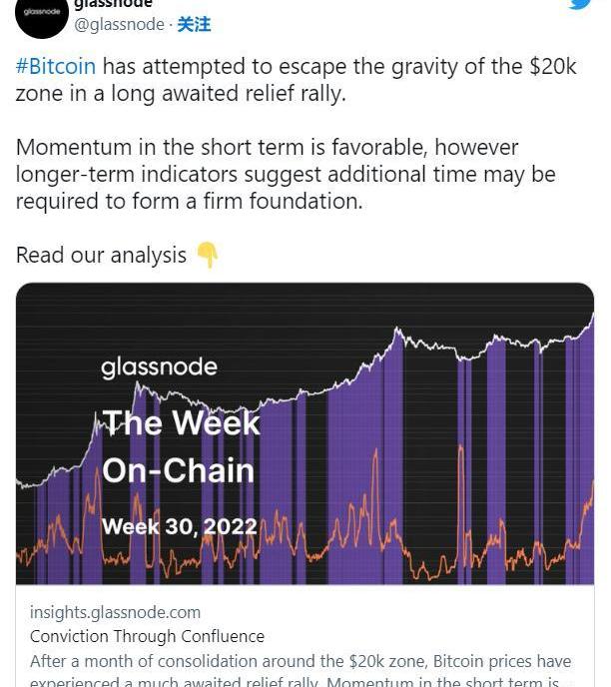Click the 'Read our analysis' text
Viewport: 611px width, 687px height.
point(101,255)
